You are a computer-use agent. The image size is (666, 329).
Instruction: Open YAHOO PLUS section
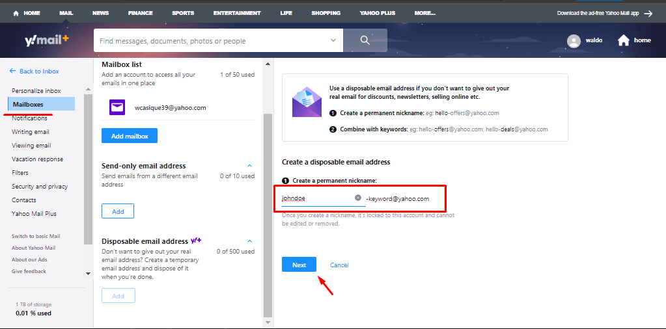377,13
